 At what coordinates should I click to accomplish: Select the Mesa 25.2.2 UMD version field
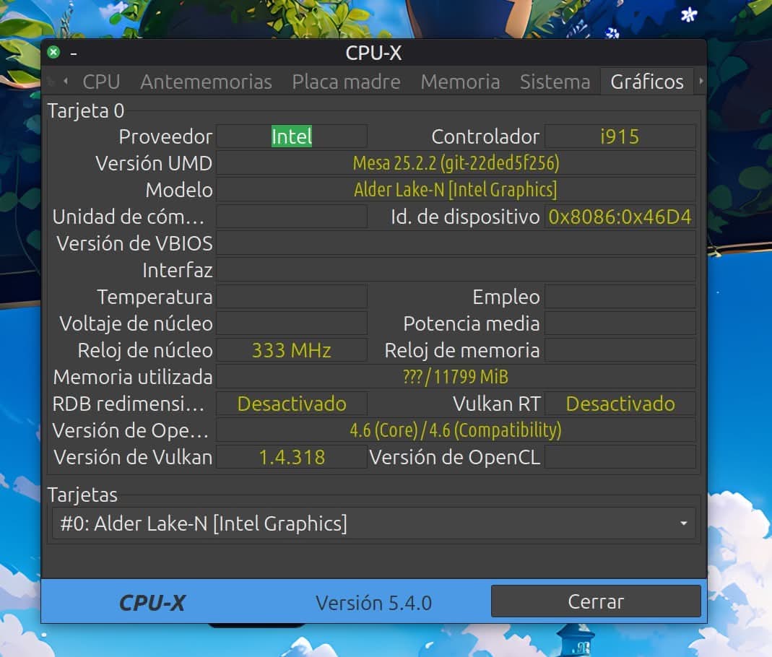(x=456, y=163)
